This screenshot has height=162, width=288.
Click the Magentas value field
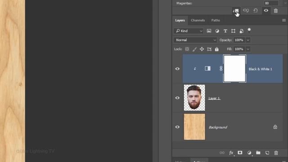pyautogui.click(x=271, y=3)
